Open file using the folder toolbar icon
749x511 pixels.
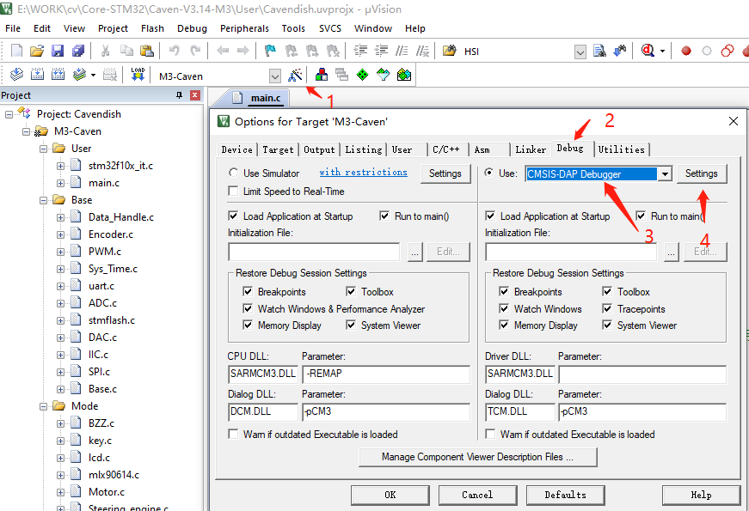click(x=37, y=51)
